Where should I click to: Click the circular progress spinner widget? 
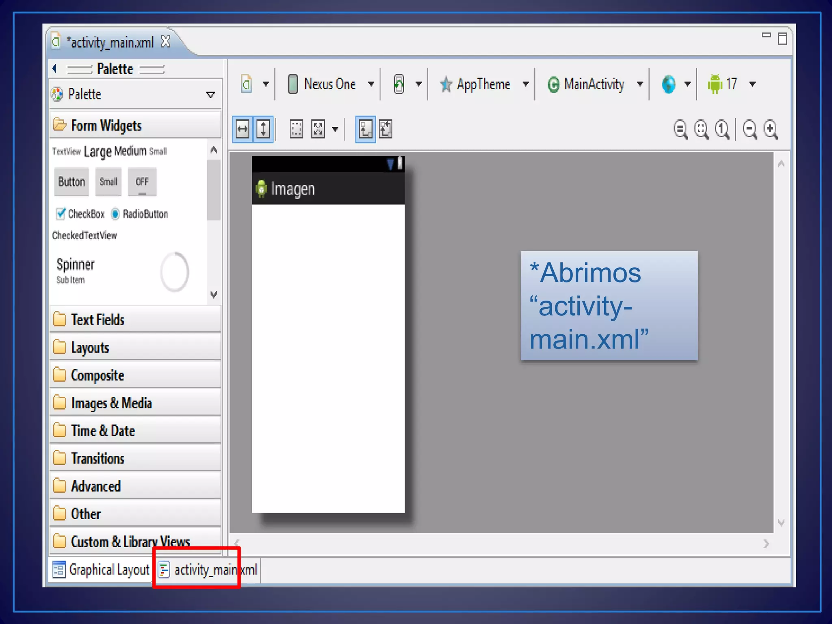pos(175,272)
